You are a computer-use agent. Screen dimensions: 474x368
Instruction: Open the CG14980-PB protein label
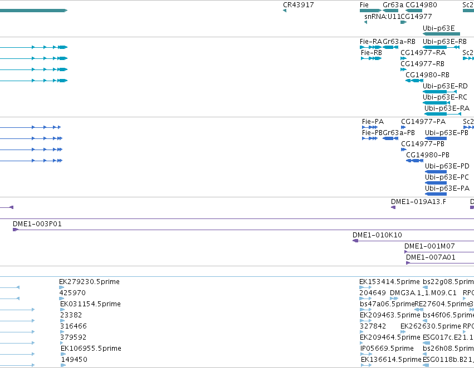pos(427,155)
